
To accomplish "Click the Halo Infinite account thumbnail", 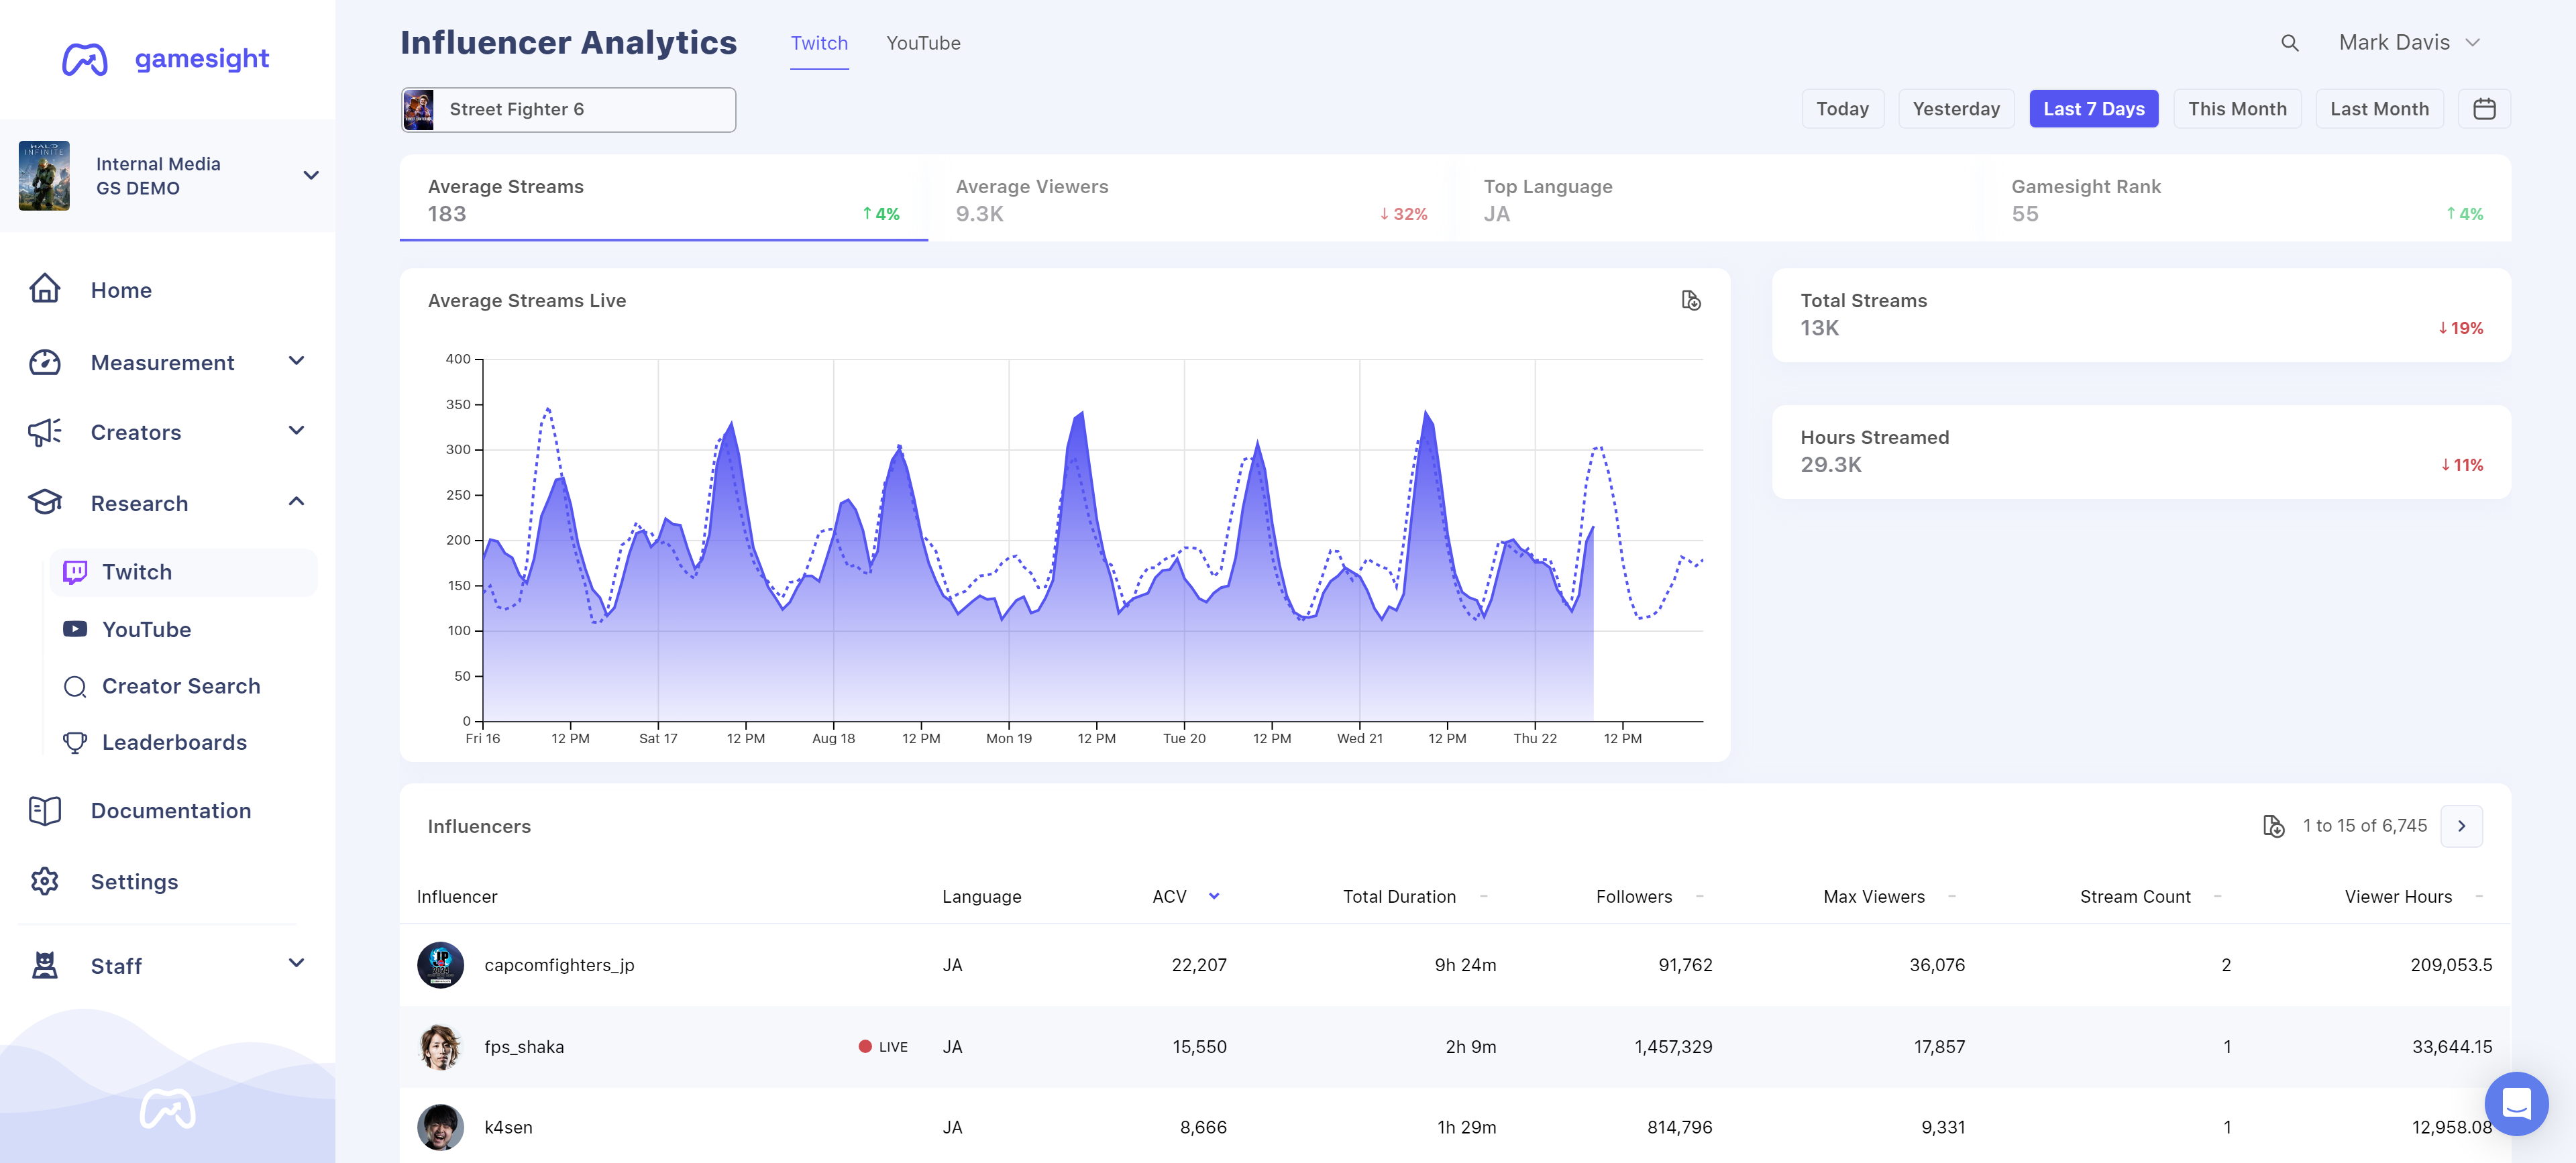I will click(44, 176).
